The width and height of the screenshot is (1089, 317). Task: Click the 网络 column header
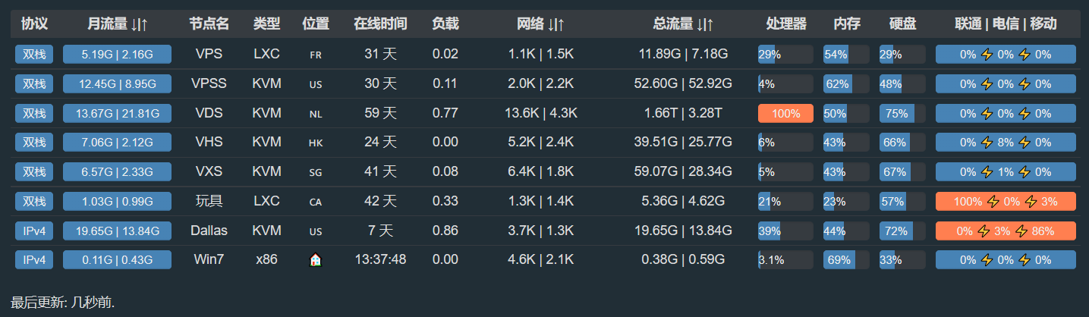(x=540, y=24)
